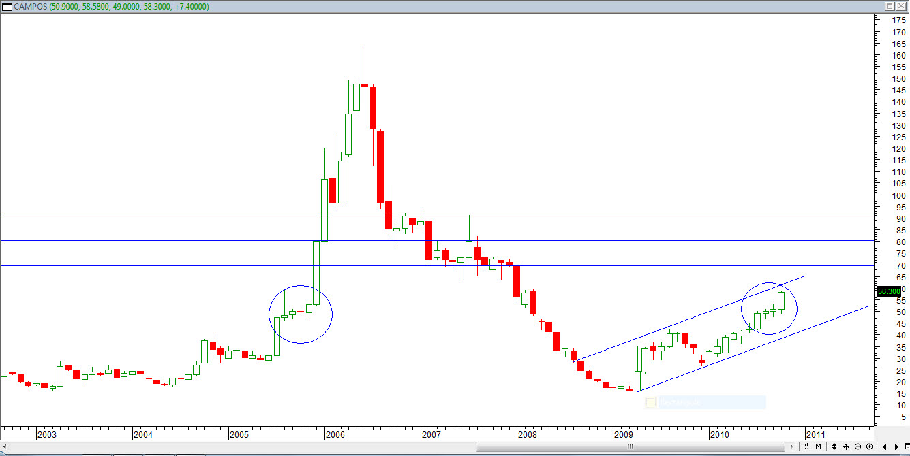The height and width of the screenshot is (456, 910).
Task: Click the refresh chart data icon
Action: point(807,447)
